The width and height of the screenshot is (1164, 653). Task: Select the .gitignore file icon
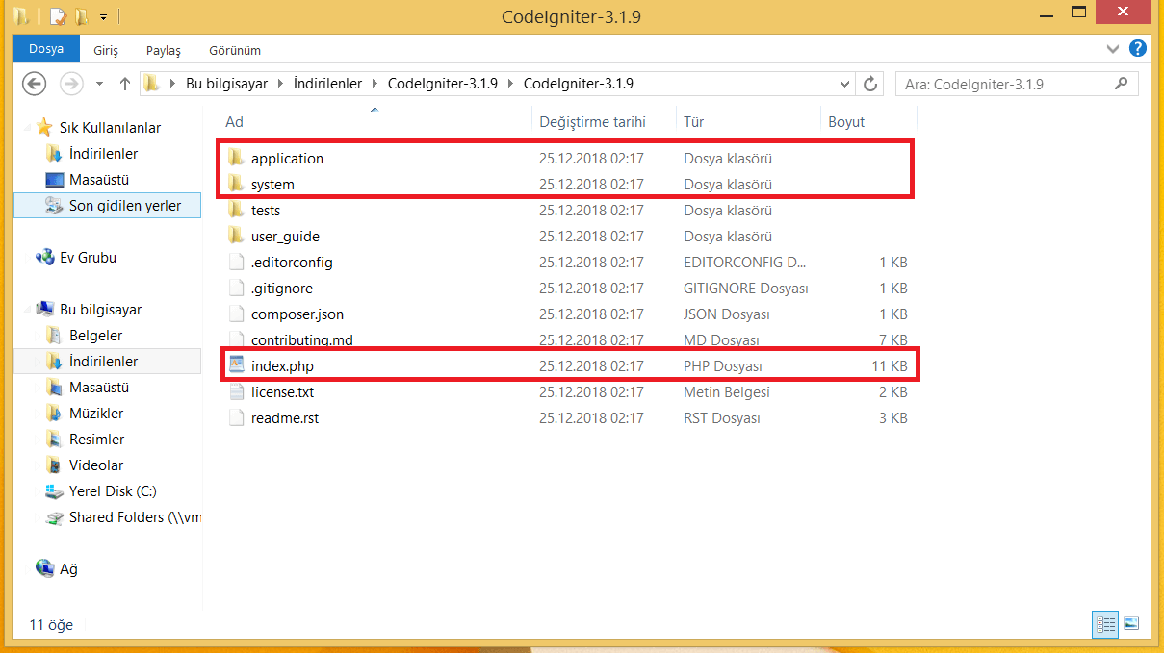click(236, 288)
